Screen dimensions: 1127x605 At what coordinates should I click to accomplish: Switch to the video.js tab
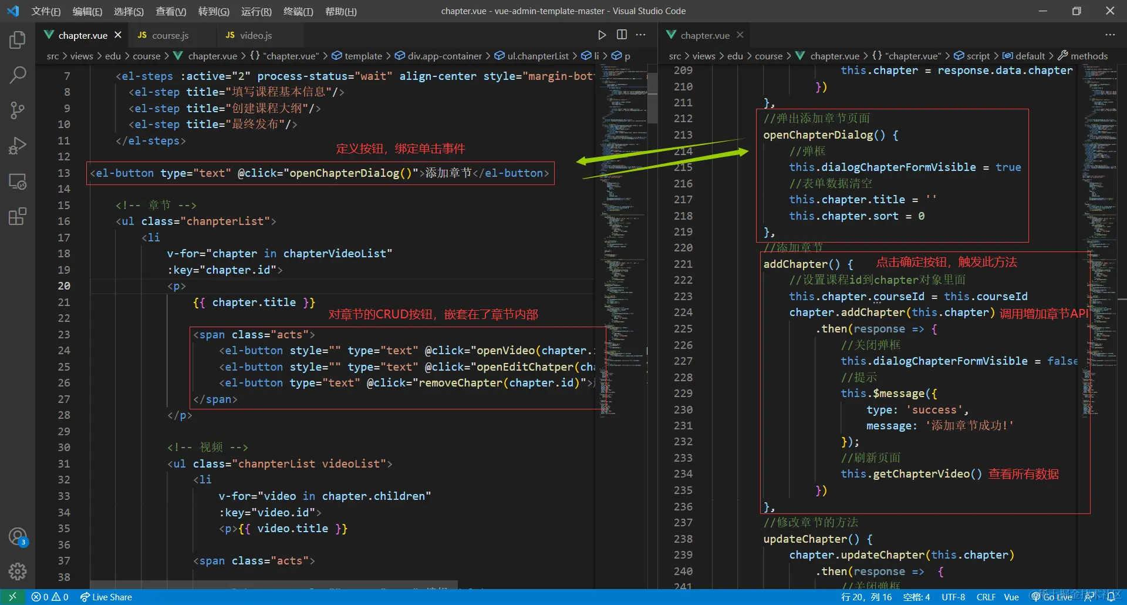click(x=255, y=35)
